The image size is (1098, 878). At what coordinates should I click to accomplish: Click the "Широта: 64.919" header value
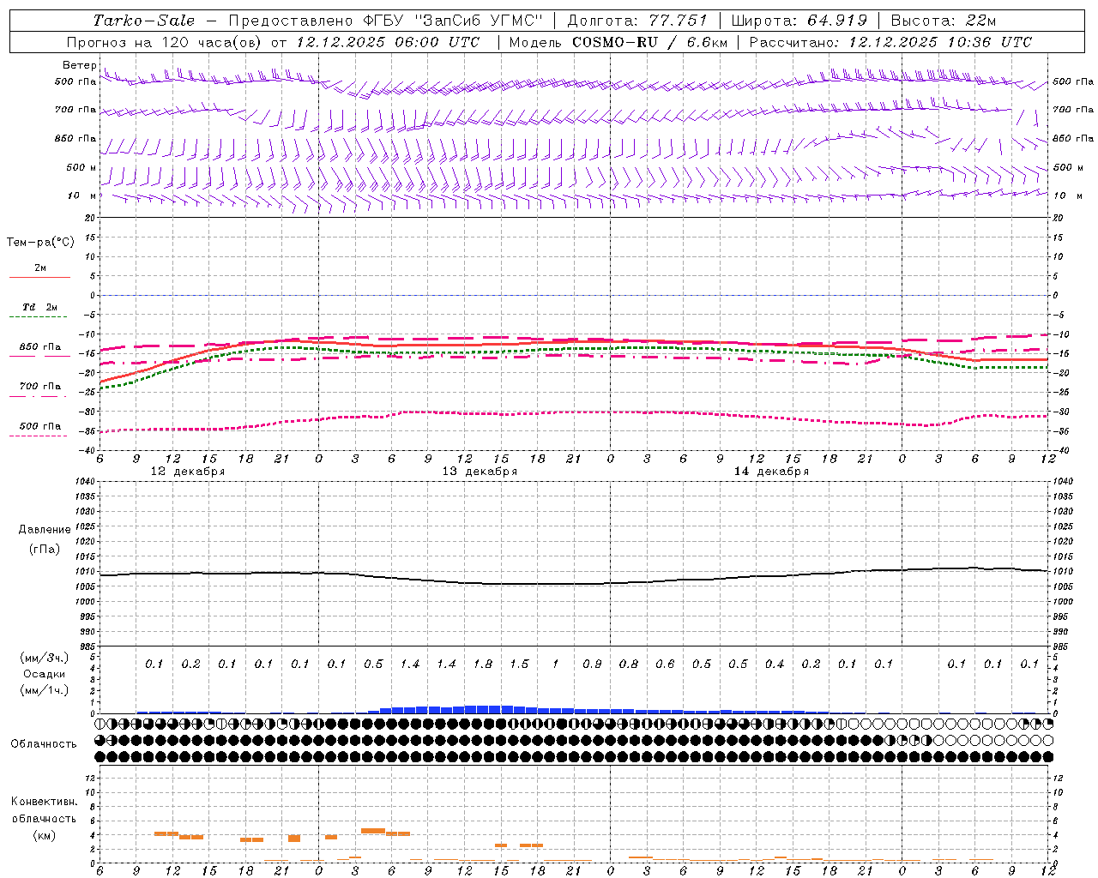799,21
